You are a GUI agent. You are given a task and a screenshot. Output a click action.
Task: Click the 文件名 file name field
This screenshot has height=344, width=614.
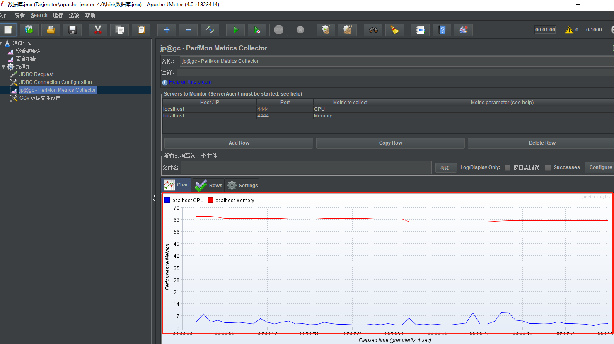click(306, 167)
